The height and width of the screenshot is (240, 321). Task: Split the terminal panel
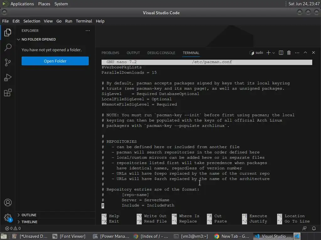[281, 52]
